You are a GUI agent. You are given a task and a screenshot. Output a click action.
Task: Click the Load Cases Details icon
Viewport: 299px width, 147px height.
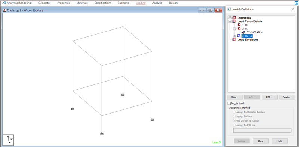234,22
